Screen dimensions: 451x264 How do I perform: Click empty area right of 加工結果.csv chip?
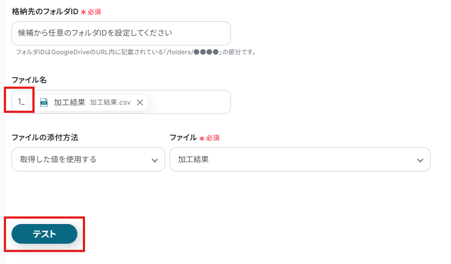(x=189, y=102)
